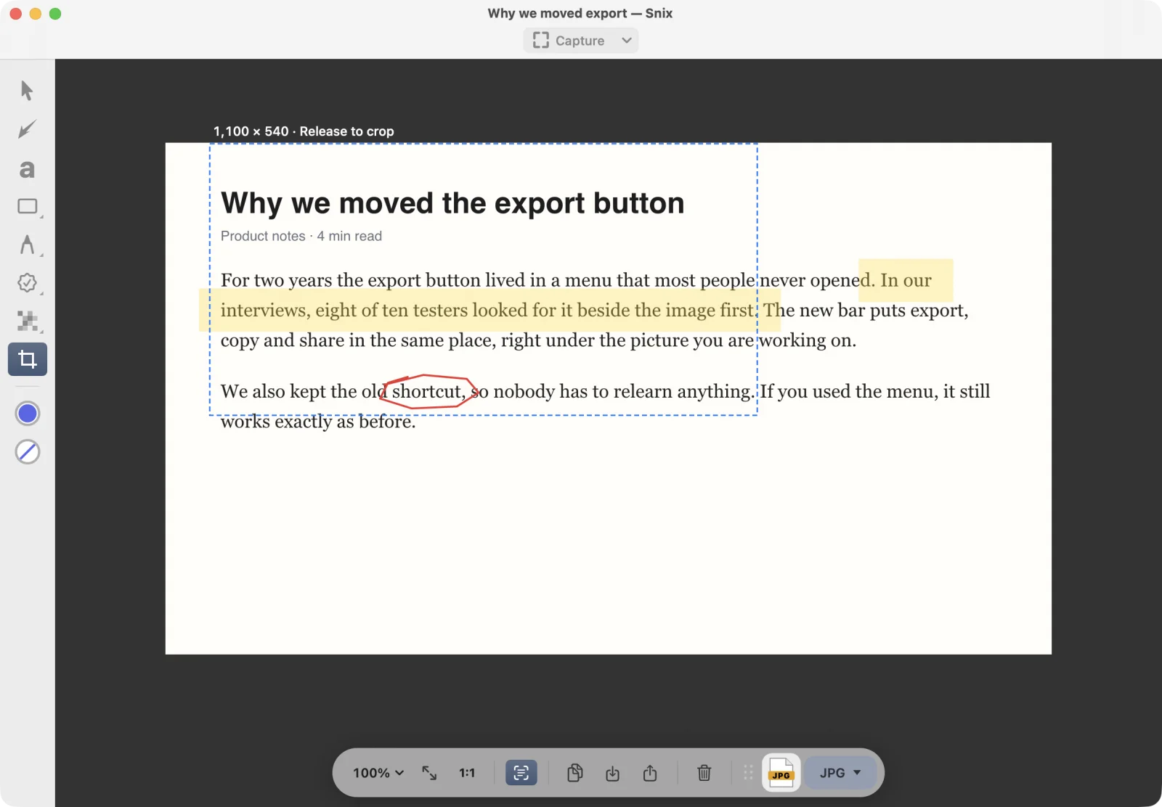Viewport: 1162px width, 807px height.
Task: Click the fit-to-window diagonal arrows icon
Action: pos(429,773)
